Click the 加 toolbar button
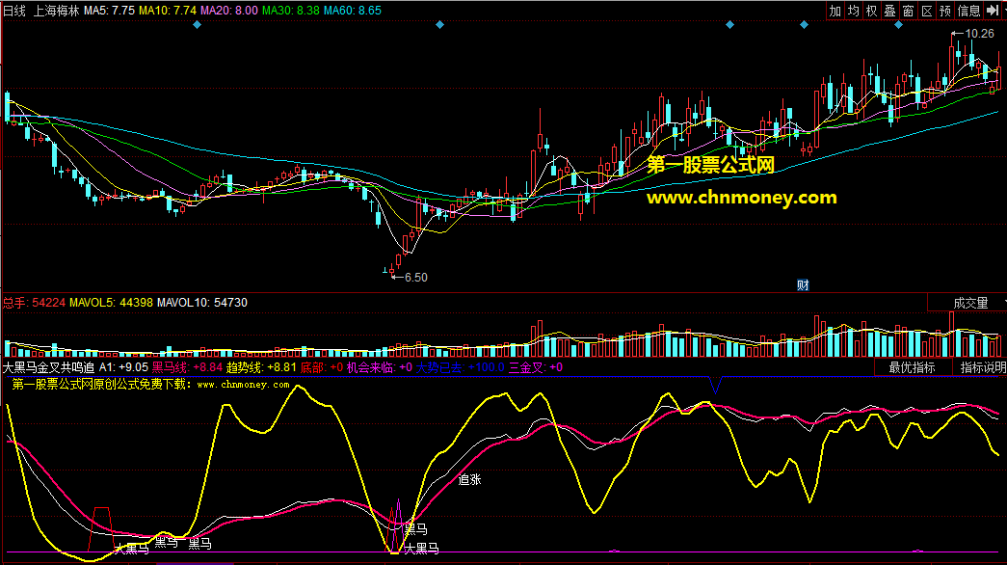This screenshot has height=565, width=1007. [835, 11]
